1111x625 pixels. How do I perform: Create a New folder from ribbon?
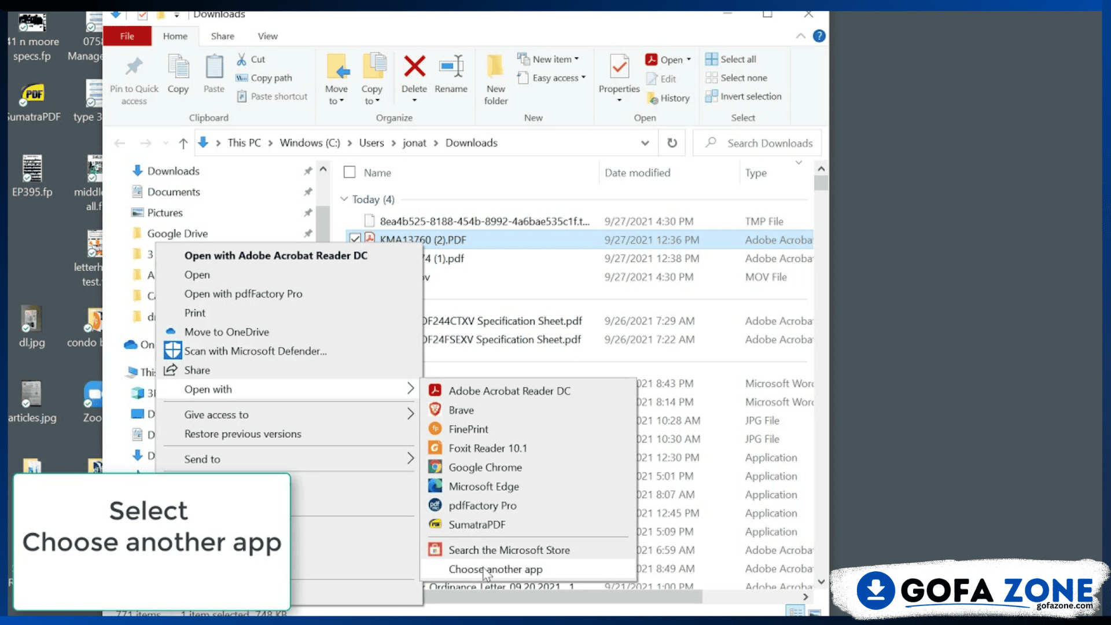pos(496,79)
